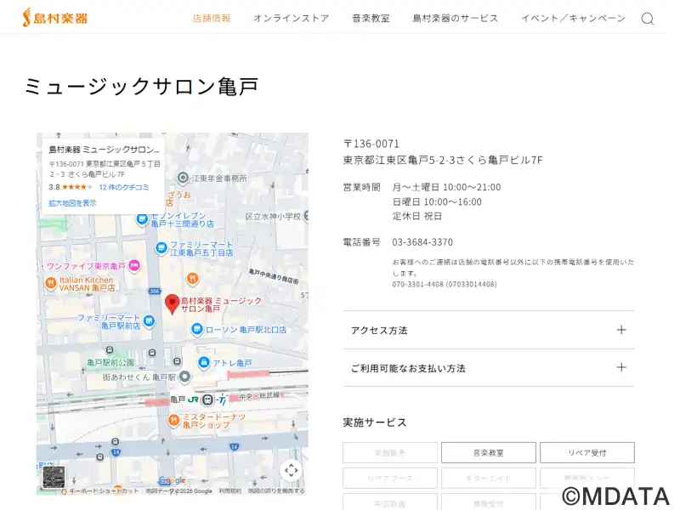Click the 拡大地図を表示 link on the map
This screenshot has width=680, height=510.
point(72,203)
